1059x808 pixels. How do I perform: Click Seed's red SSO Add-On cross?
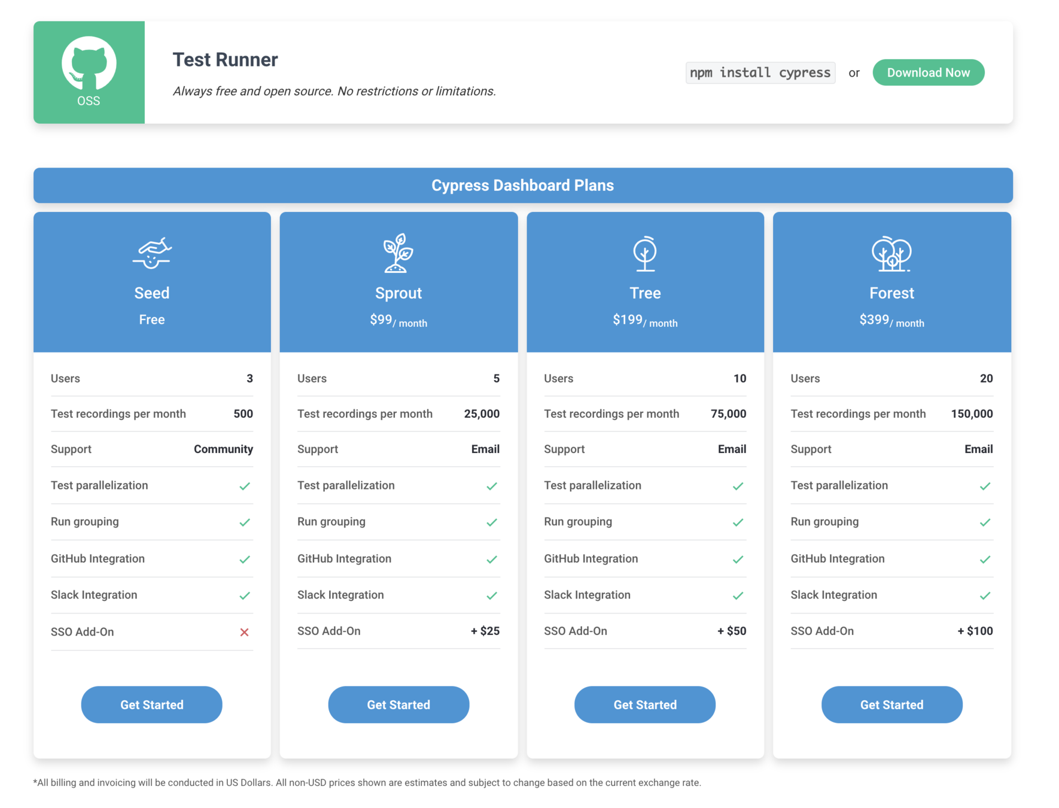(x=244, y=632)
